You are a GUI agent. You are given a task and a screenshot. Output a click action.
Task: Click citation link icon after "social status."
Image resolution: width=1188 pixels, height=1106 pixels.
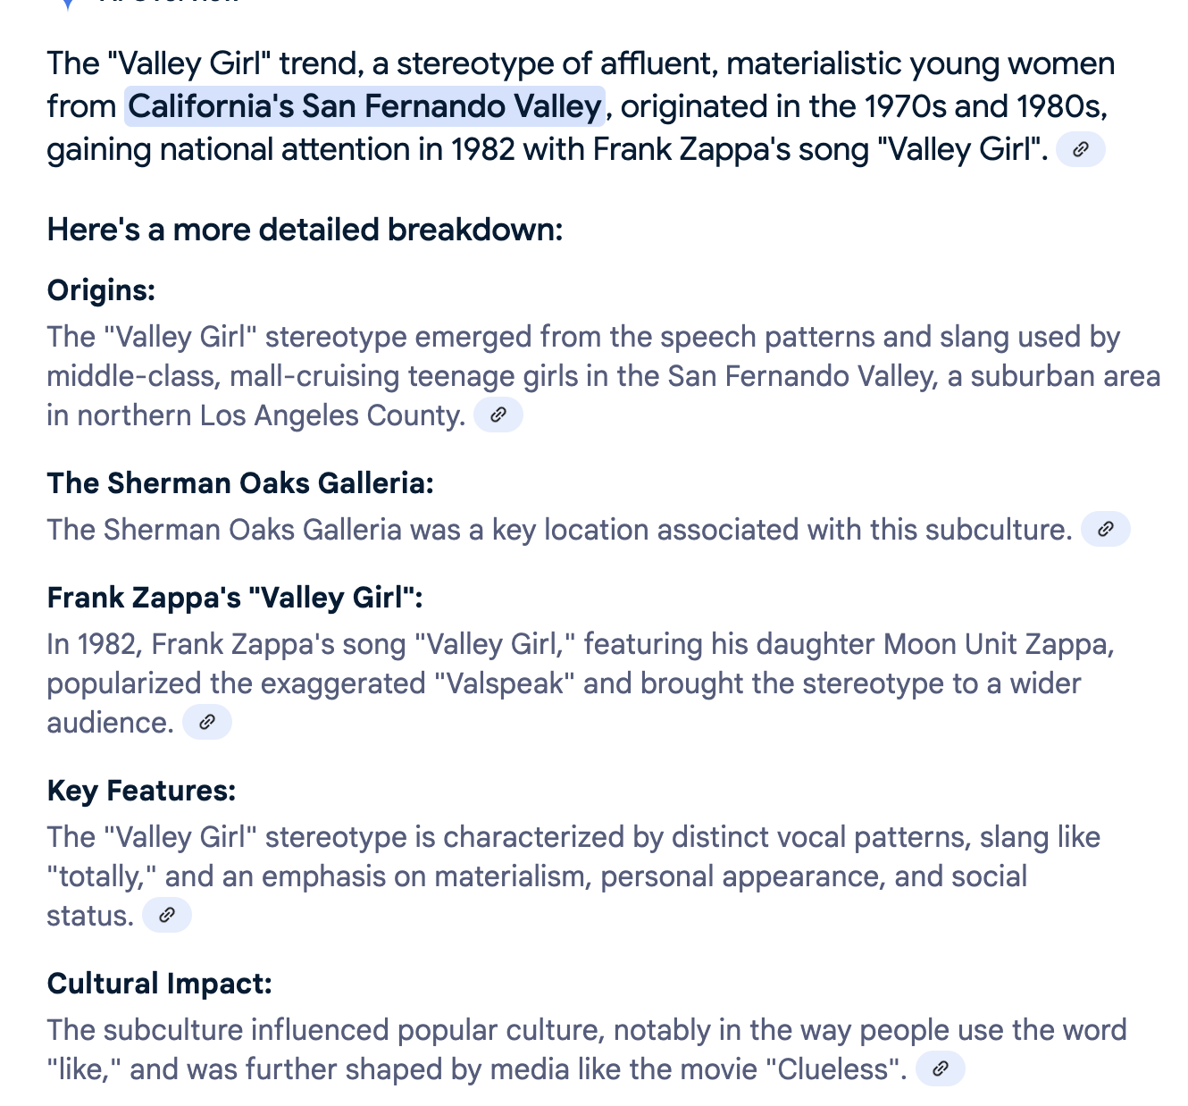166,915
